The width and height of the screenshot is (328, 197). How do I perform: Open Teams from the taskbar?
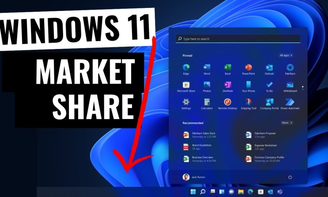coord(280,192)
